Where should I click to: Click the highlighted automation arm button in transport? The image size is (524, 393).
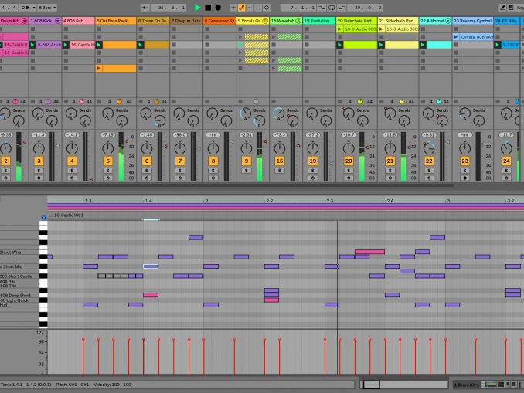click(242, 7)
